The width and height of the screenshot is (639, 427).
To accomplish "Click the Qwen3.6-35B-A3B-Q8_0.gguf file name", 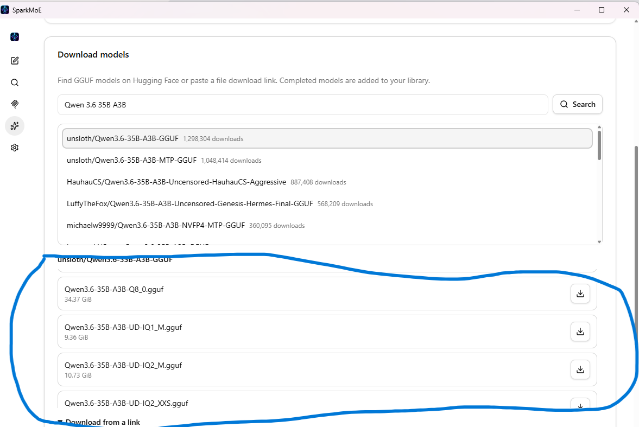I will [114, 289].
